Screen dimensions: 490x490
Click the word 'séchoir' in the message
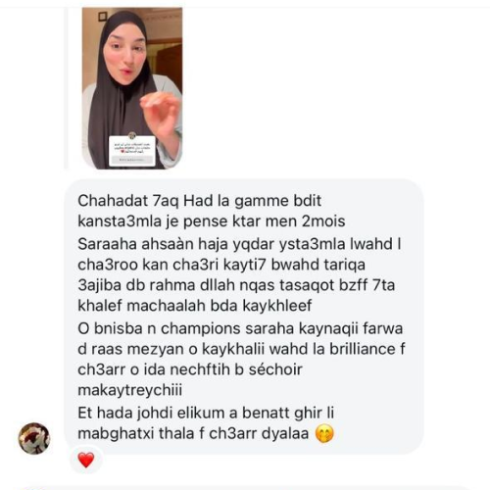tap(275, 369)
